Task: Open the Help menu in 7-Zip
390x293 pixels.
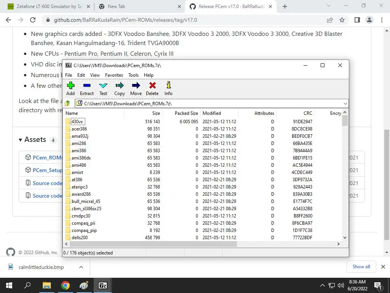Action: tap(149, 75)
